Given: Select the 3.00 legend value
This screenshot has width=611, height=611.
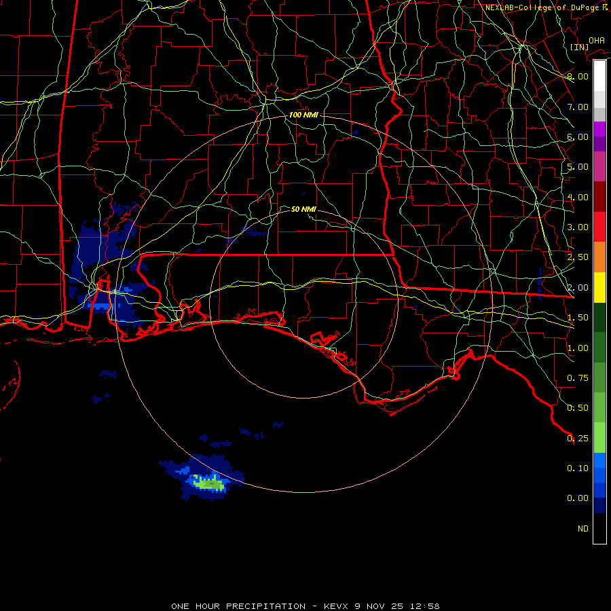Looking at the screenshot, I should coord(578,227).
